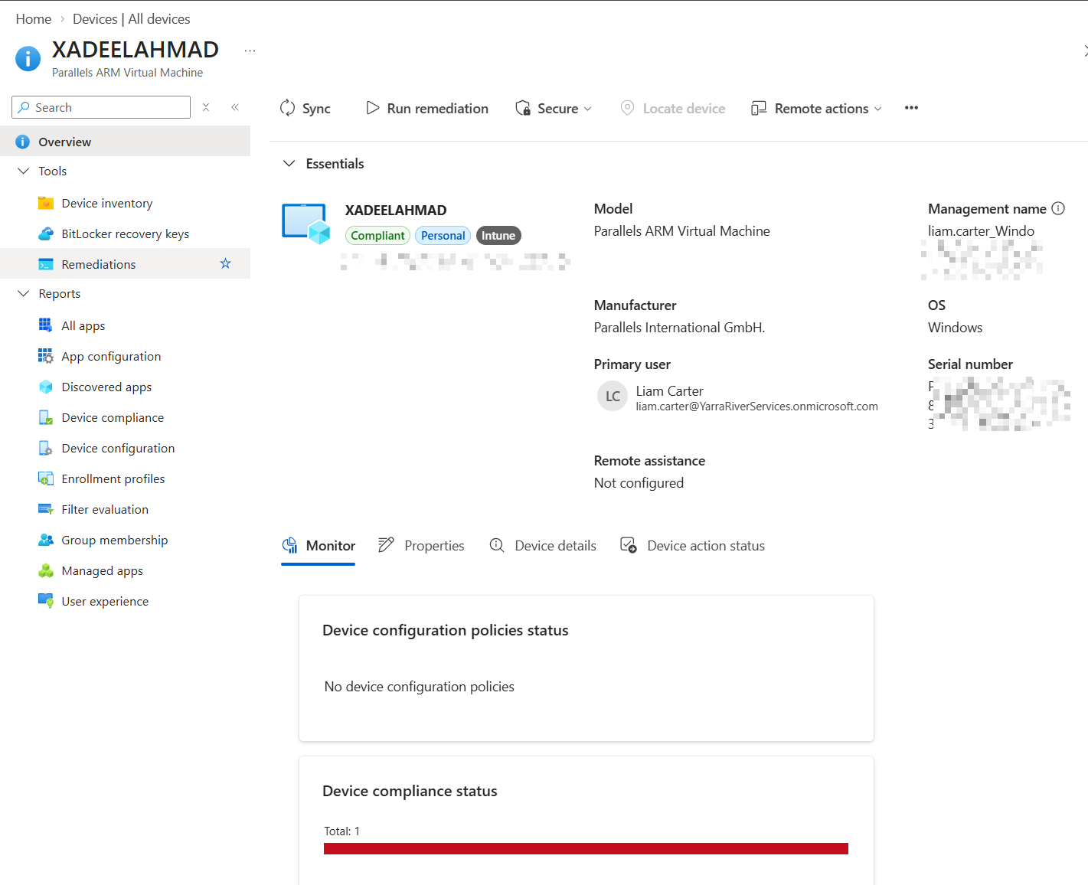
Task: Open the ellipsis menu next to XADEELAHMAD title
Action: pyautogui.click(x=250, y=51)
